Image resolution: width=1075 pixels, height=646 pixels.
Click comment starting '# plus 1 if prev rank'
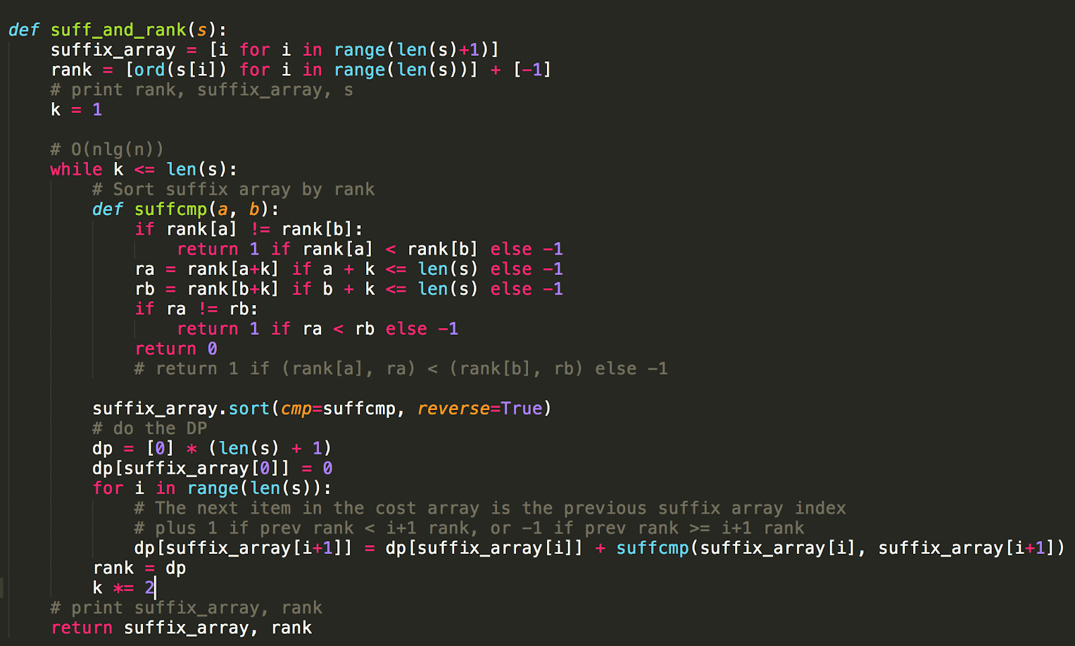point(469,528)
